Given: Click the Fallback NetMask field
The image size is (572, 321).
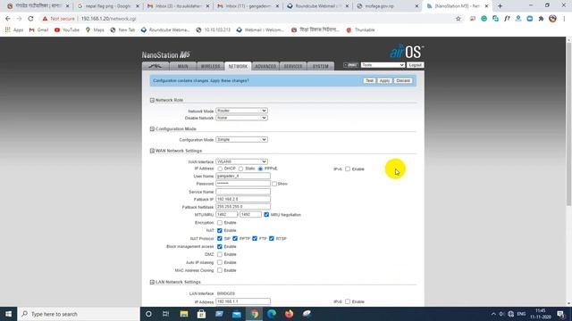Looking at the screenshot, I should 243,207.
